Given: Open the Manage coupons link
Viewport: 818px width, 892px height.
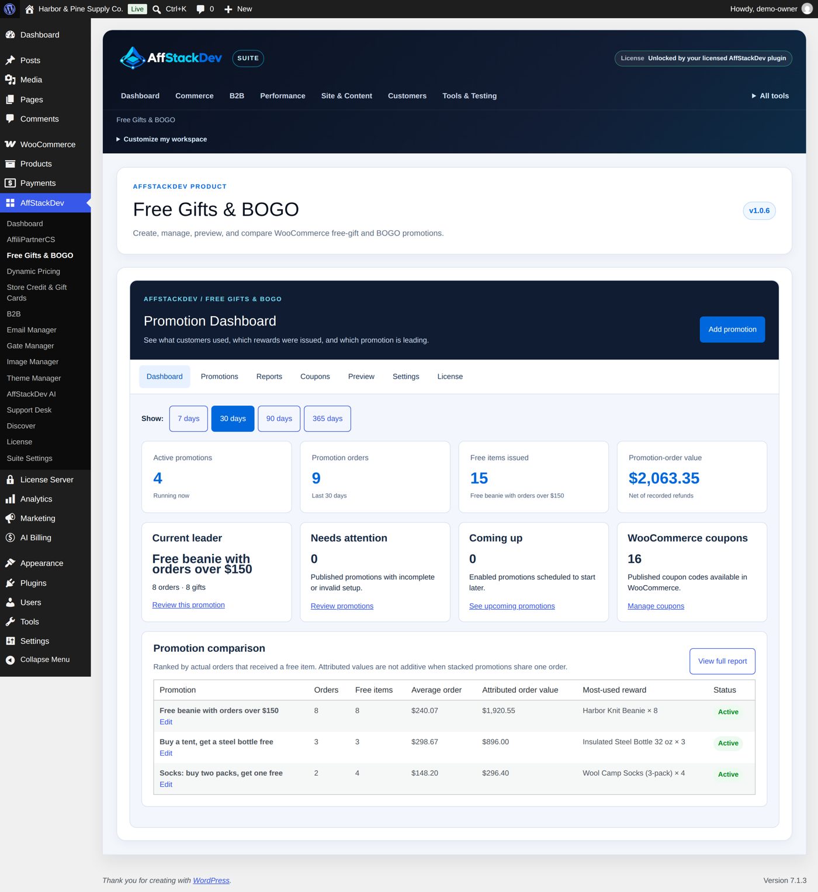Looking at the screenshot, I should click(x=656, y=606).
